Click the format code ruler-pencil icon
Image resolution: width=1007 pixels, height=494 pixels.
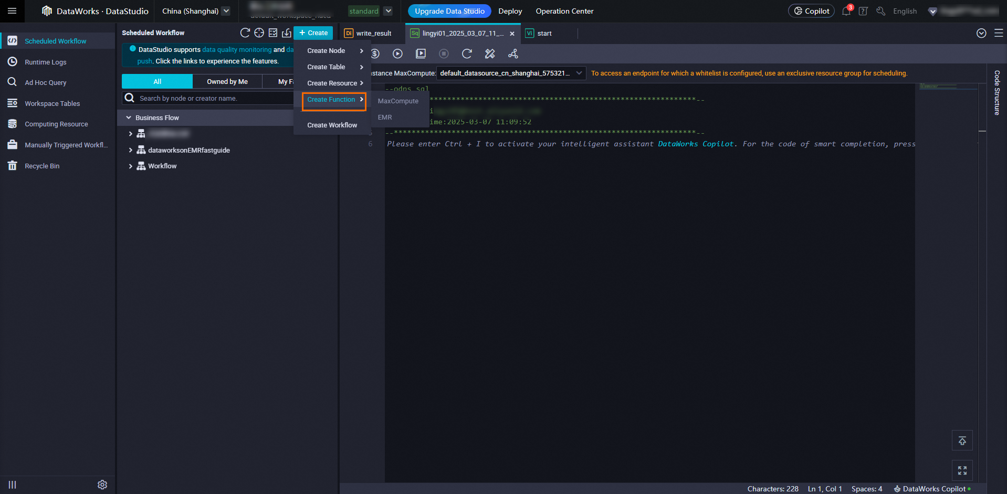point(490,53)
